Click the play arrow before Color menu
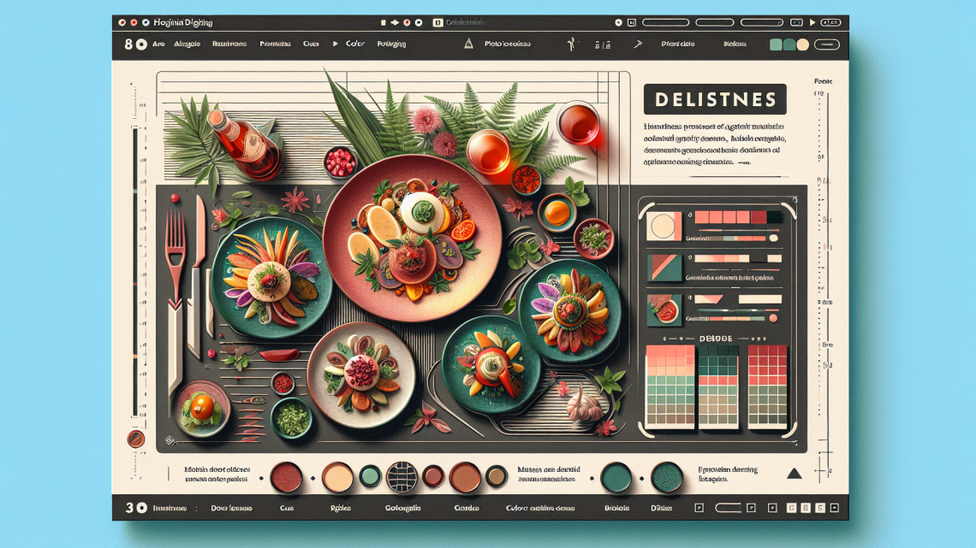The width and height of the screenshot is (976, 548). click(335, 43)
